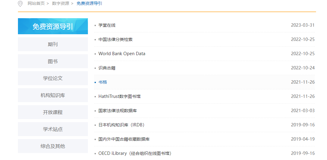The width and height of the screenshot is (327, 160).
Task: Open the 识典古籍 resource link
Action: [107, 68]
